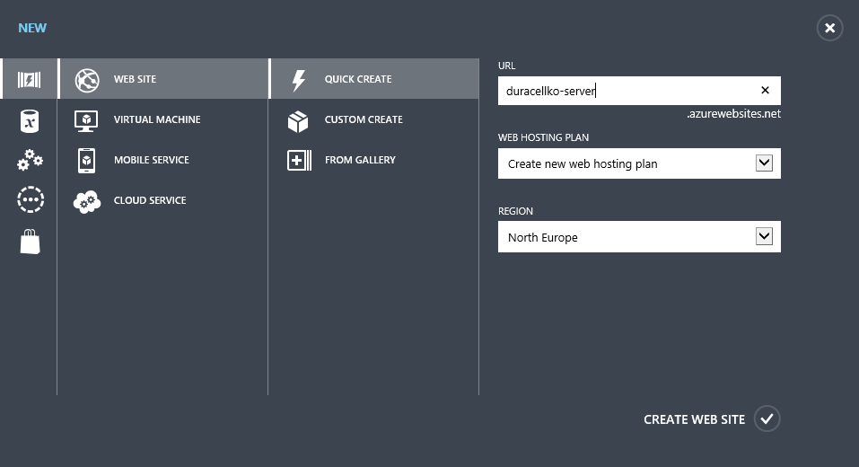This screenshot has height=467, width=859.
Task: Open the Region dropdown arrow
Action: 764,236
